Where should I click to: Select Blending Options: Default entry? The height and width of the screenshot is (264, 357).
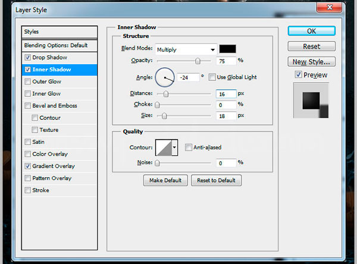coord(59,45)
